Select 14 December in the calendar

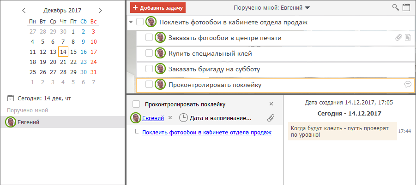pos(63,52)
